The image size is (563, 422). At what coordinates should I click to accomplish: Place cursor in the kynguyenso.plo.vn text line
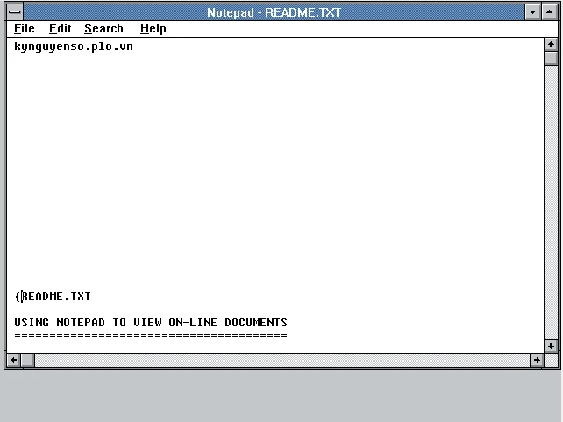click(x=74, y=46)
